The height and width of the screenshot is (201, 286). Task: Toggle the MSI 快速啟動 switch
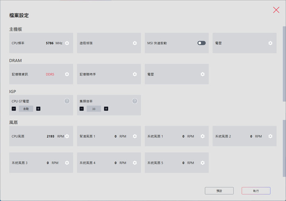pyautogui.click(x=201, y=43)
